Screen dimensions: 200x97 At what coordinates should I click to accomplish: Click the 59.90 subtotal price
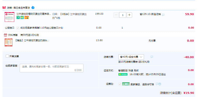click(189, 14)
